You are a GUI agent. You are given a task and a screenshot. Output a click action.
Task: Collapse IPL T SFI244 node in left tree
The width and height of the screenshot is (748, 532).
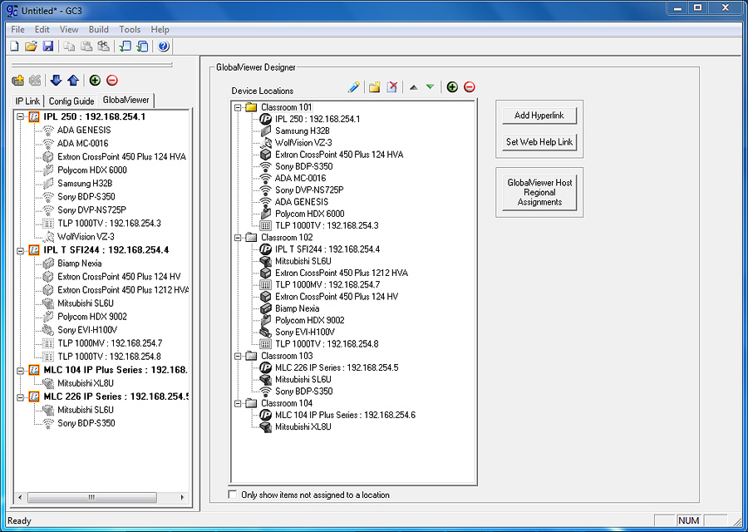pos(20,250)
